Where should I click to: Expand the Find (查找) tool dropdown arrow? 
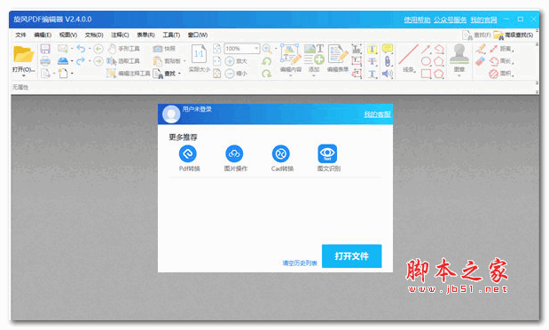[179, 74]
